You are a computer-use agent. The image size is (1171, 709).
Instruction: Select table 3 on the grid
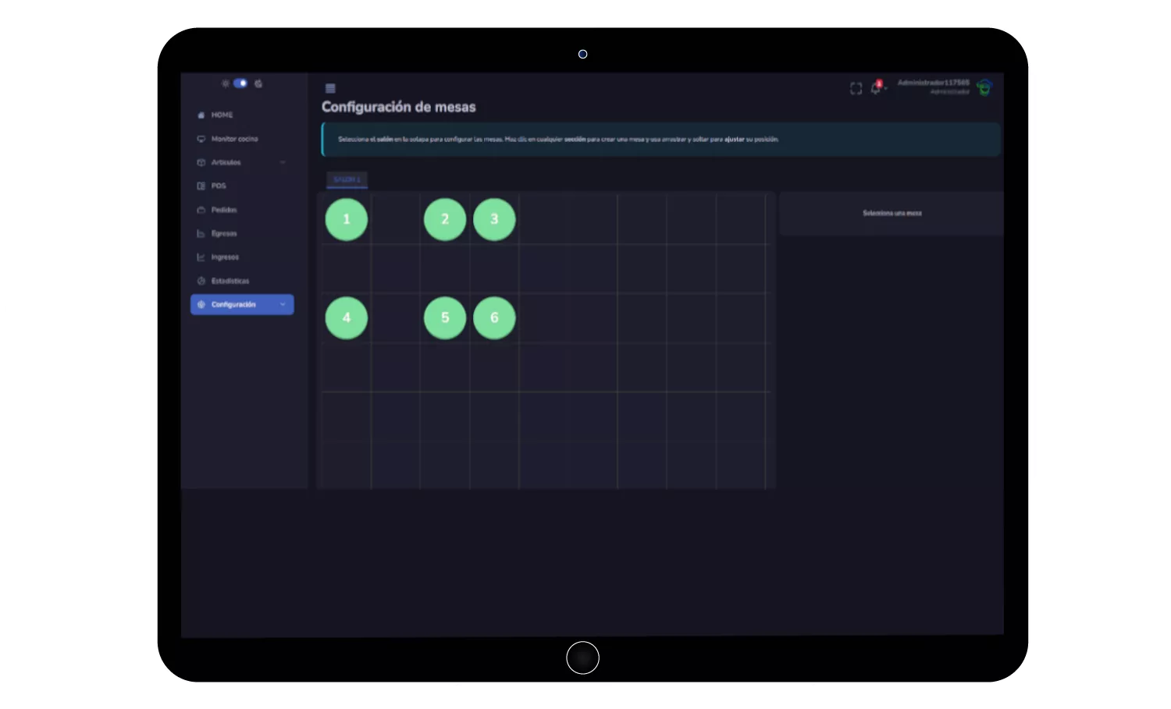click(494, 220)
